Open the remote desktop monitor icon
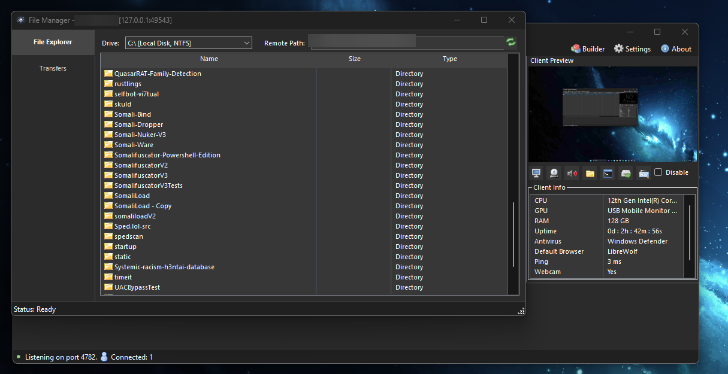Image resolution: width=728 pixels, height=374 pixels. (x=536, y=172)
